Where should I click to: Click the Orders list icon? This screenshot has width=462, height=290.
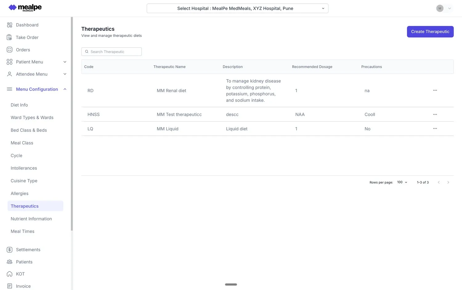(x=10, y=50)
